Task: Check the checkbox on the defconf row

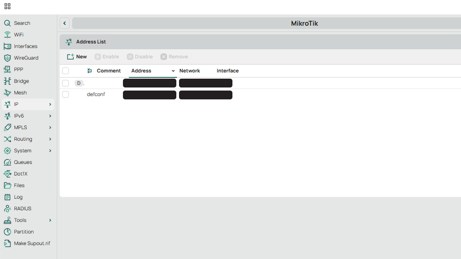Action: [x=65, y=94]
